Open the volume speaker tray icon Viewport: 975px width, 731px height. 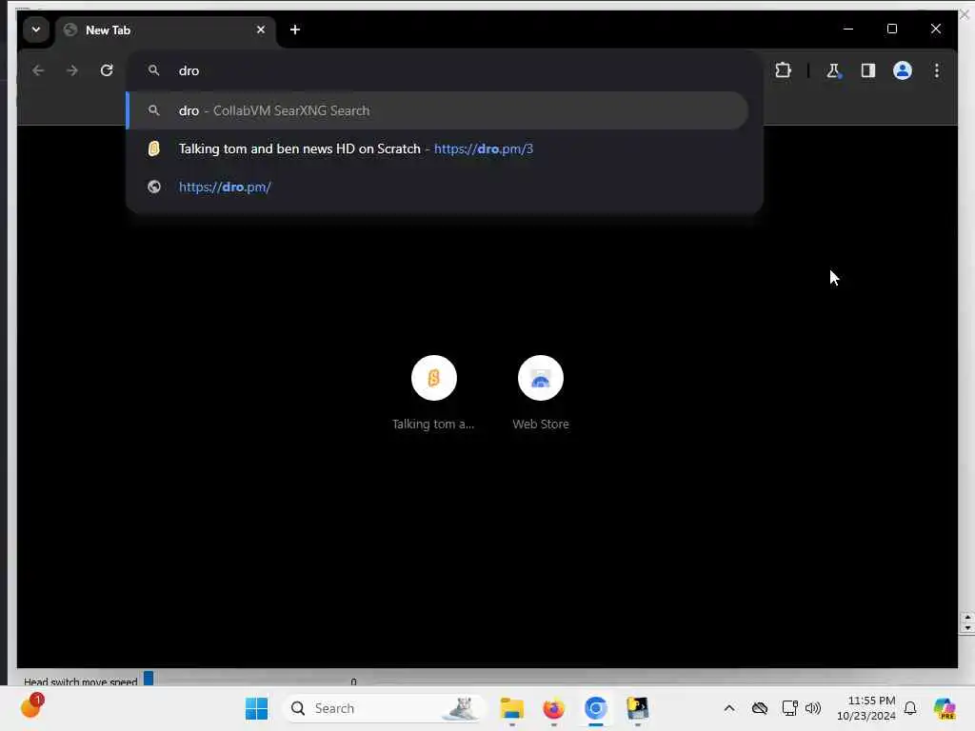point(813,708)
